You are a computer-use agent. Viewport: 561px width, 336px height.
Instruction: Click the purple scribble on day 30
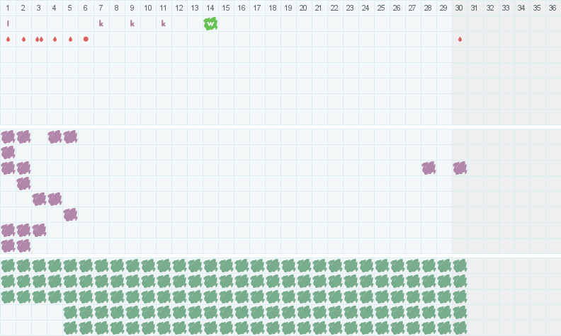tap(460, 168)
